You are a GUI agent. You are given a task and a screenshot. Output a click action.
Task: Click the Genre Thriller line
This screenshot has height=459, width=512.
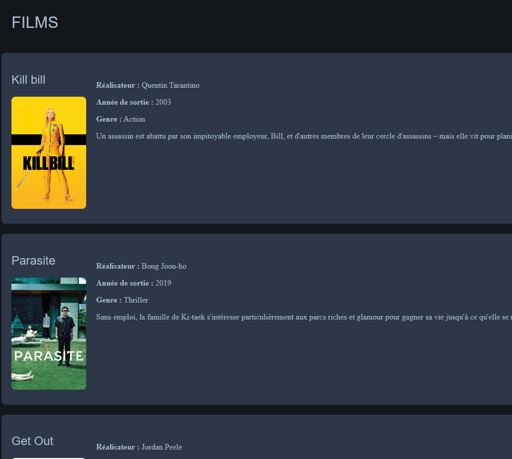pos(122,300)
